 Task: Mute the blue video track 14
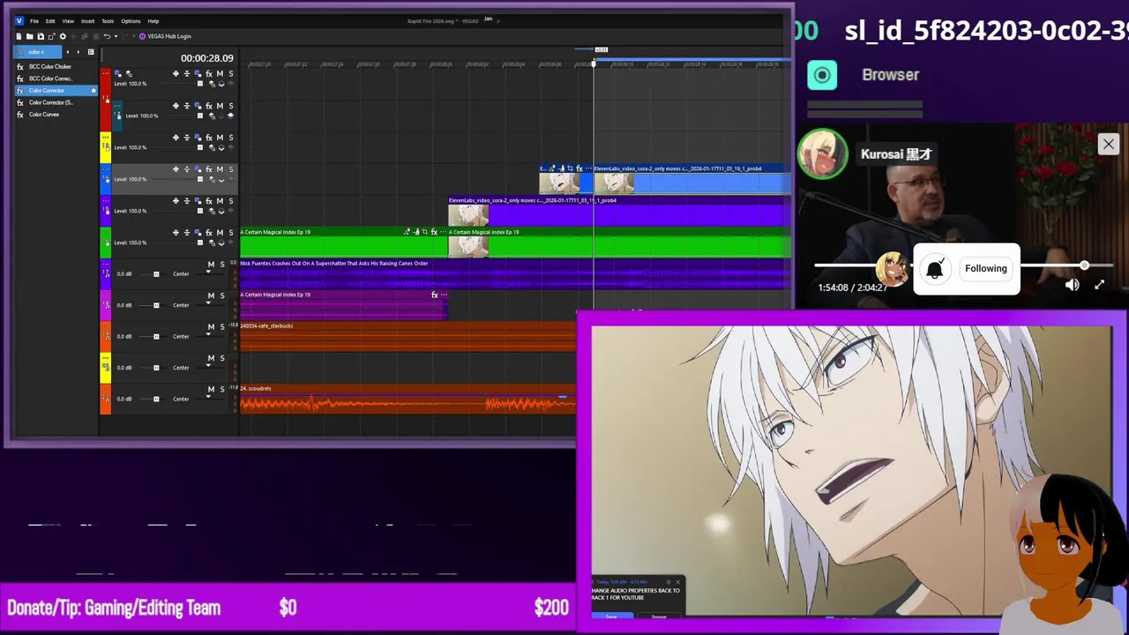(220, 169)
